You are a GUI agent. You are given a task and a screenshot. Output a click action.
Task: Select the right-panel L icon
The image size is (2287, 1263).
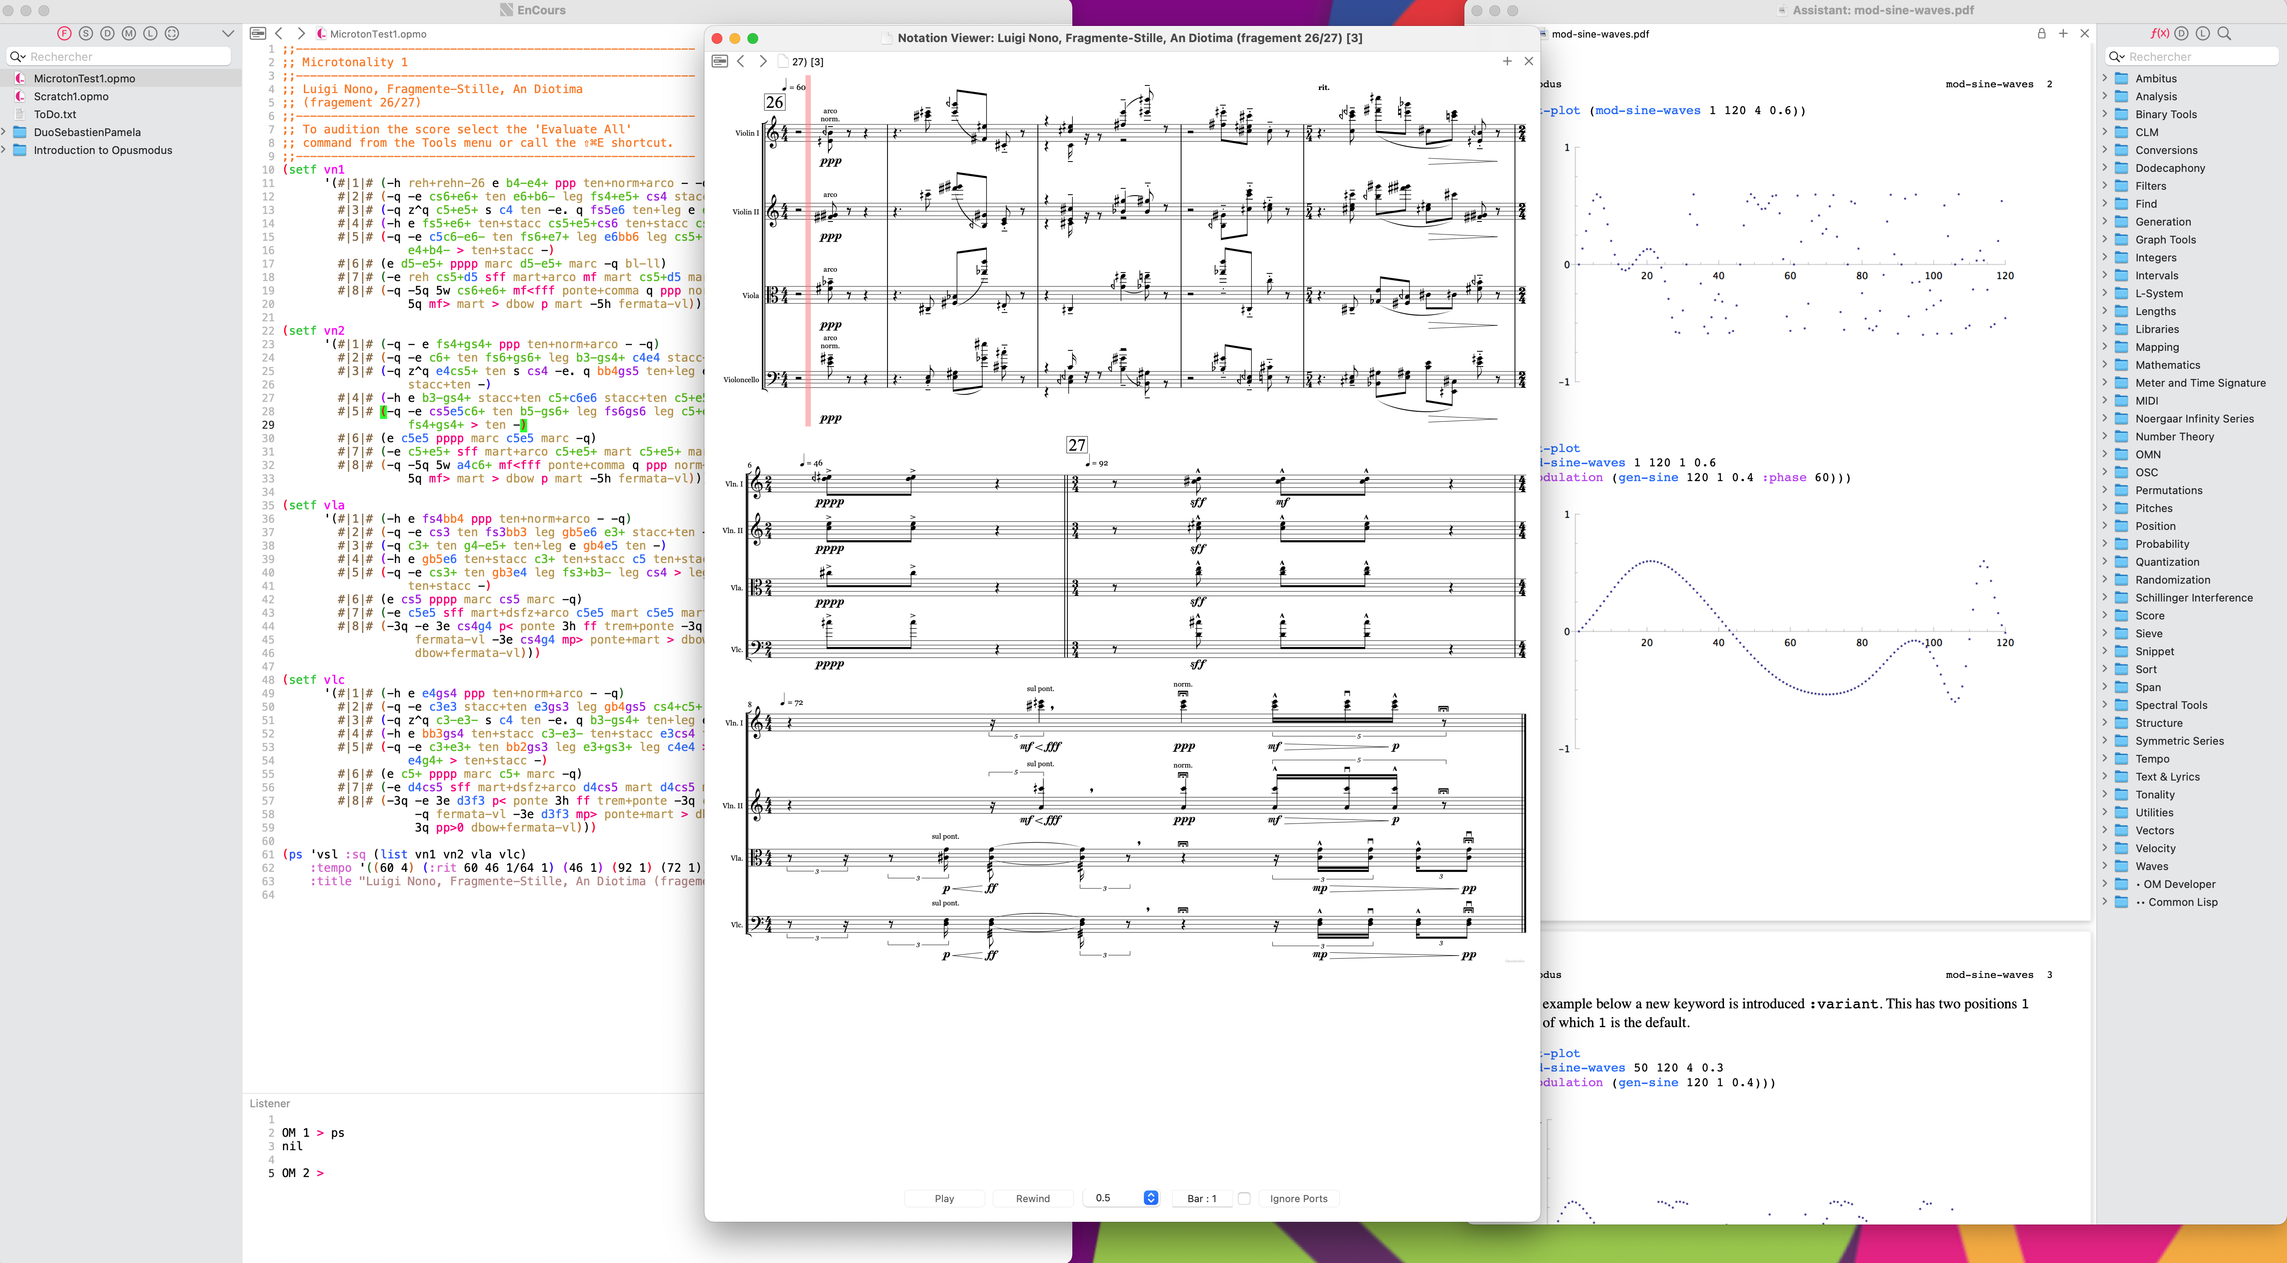pos(2203,34)
